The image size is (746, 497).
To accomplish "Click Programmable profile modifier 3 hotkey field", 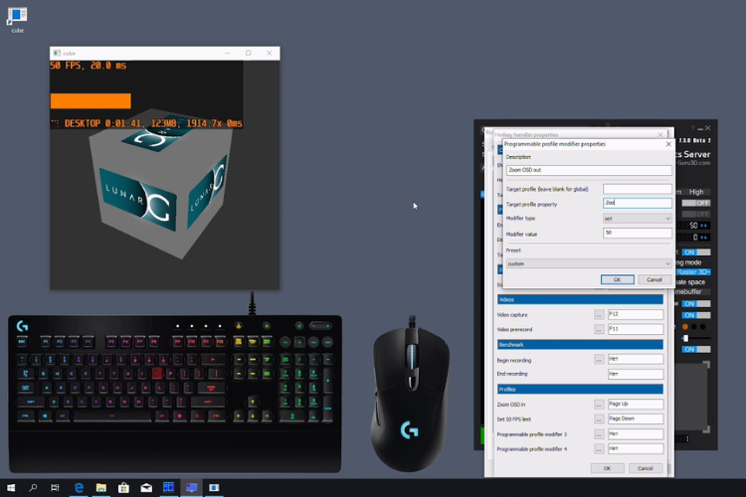I will point(636,433).
